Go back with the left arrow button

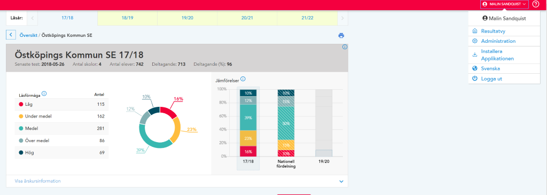pos(11,35)
